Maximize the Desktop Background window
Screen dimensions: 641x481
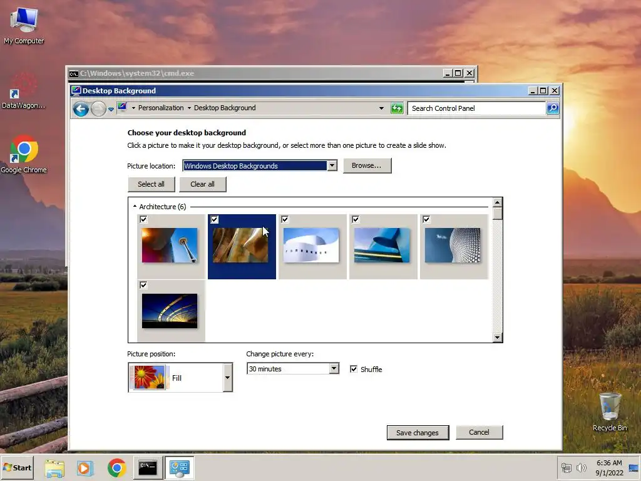543,90
